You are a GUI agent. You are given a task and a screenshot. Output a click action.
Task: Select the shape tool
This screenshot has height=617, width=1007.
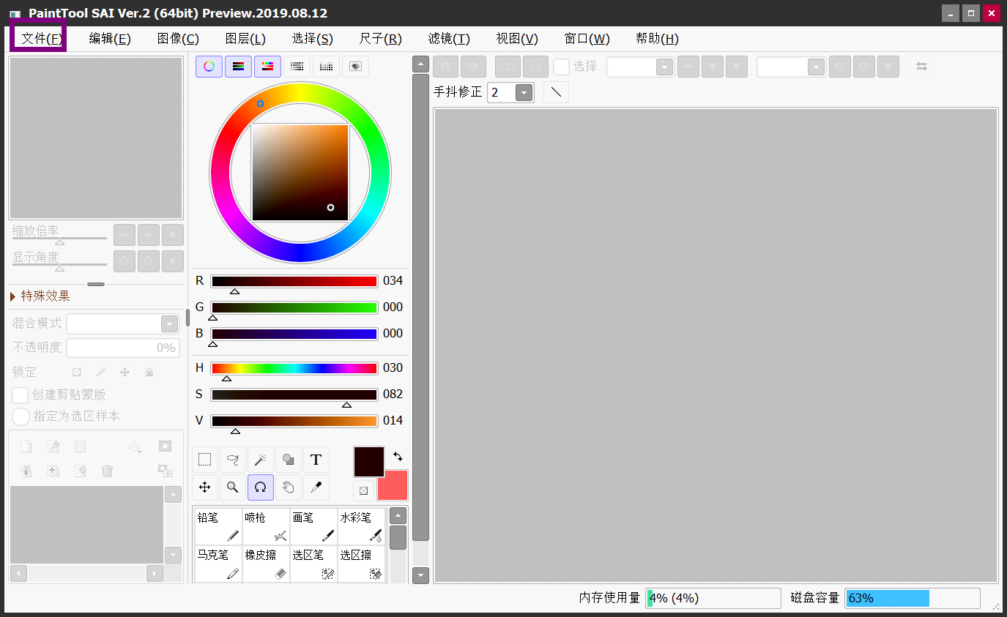(289, 460)
